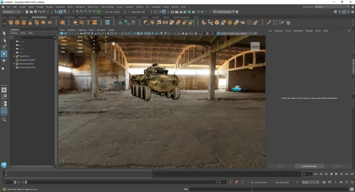Go to start of playback range
Viewport: 355px width, 192px height.
316,174
